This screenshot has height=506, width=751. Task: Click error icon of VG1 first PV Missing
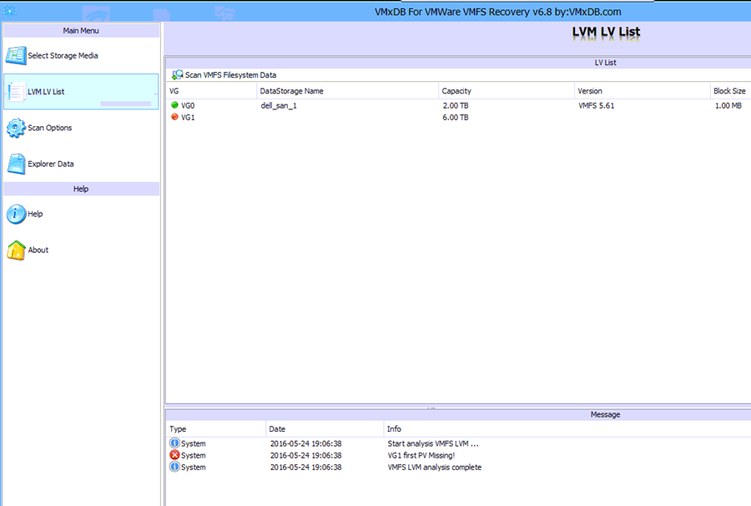(x=174, y=455)
